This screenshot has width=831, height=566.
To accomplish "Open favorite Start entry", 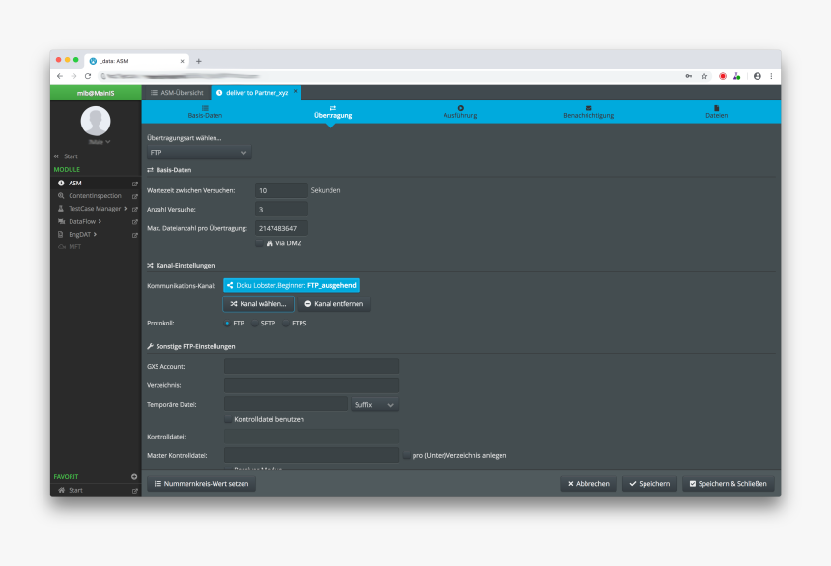I will (x=75, y=490).
